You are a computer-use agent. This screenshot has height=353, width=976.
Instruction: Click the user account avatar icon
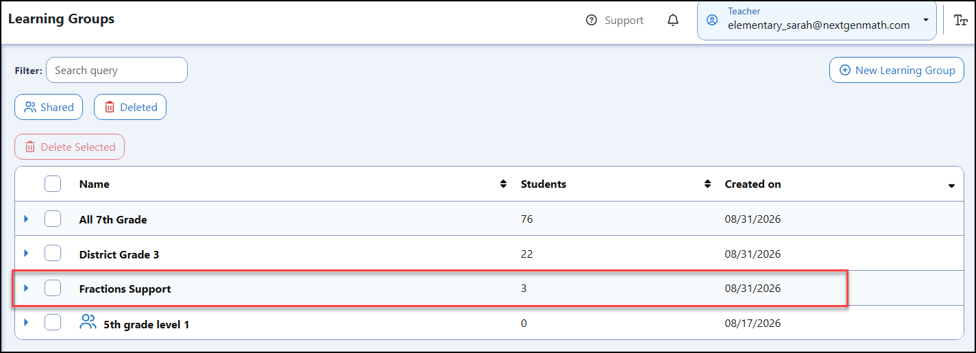(712, 21)
